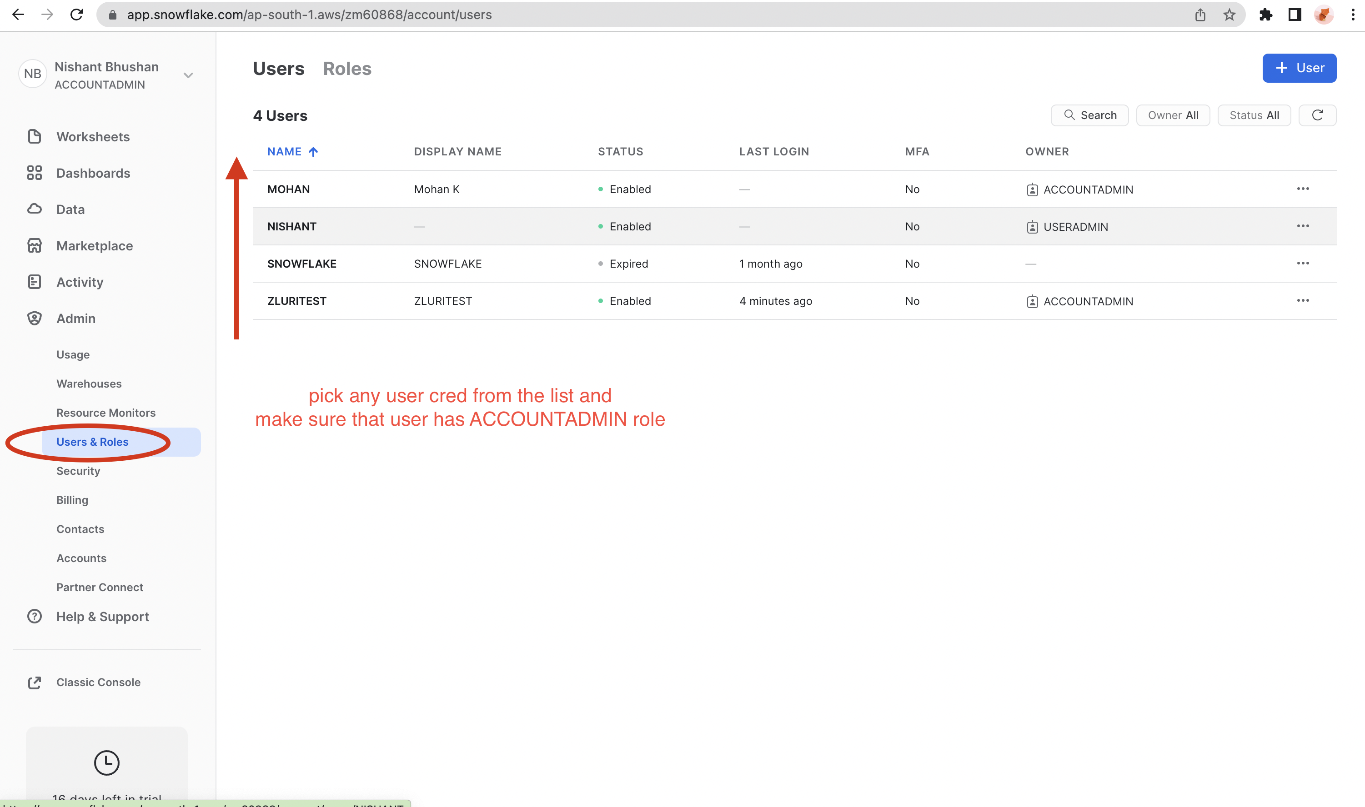Click the trial clock icon

pyautogui.click(x=107, y=762)
